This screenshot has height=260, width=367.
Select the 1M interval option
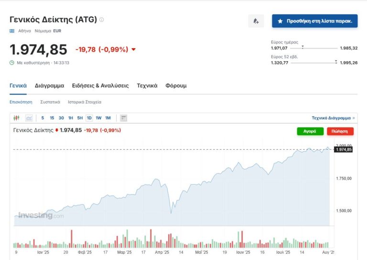[108, 118]
